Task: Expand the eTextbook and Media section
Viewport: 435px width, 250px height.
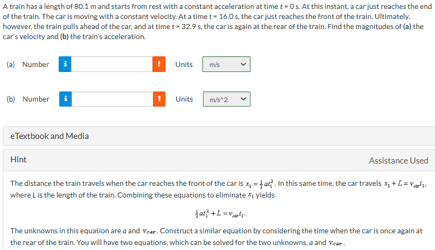Action: (50, 136)
